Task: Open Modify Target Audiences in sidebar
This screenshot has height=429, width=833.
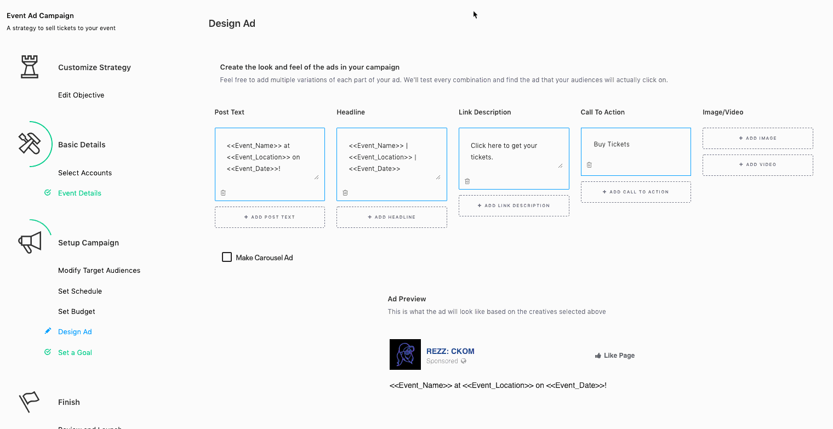Action: [x=99, y=270]
